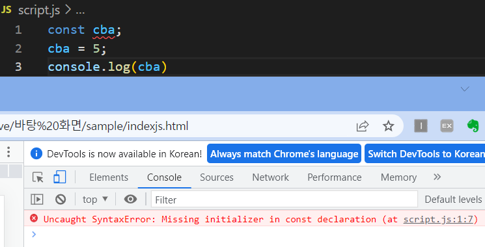Open the top JavaScript context dropdown

(x=95, y=200)
